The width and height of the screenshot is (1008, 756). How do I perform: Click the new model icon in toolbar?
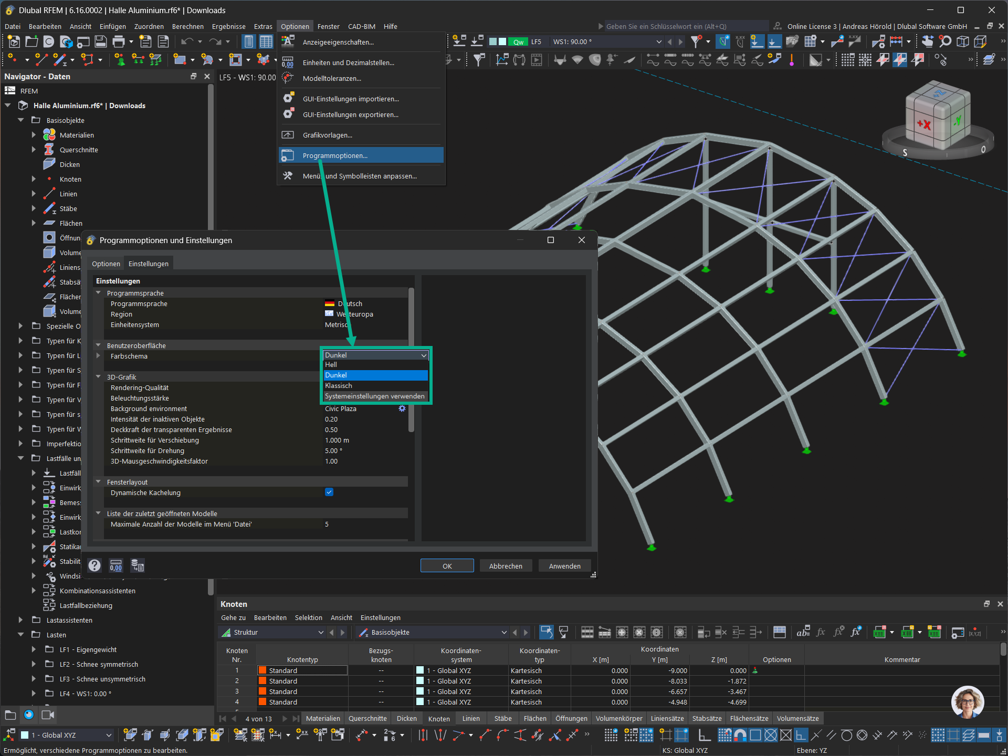coord(14,41)
